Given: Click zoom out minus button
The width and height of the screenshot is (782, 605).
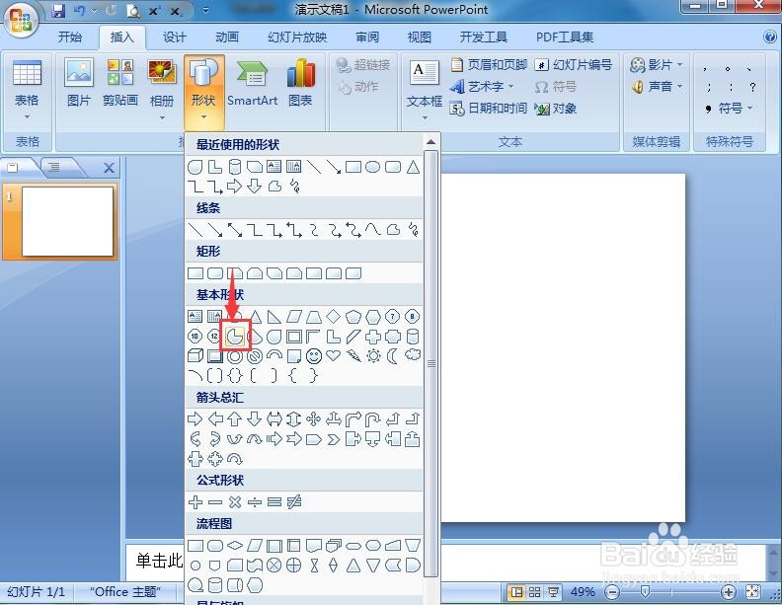Looking at the screenshot, I should [611, 592].
